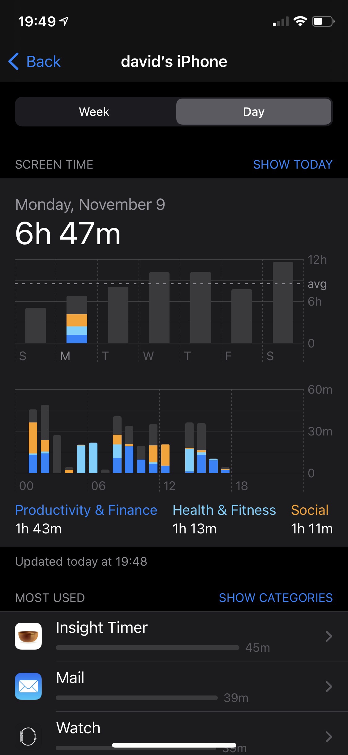Tap Show Categories link
Screen dimensions: 348x755
point(276,598)
